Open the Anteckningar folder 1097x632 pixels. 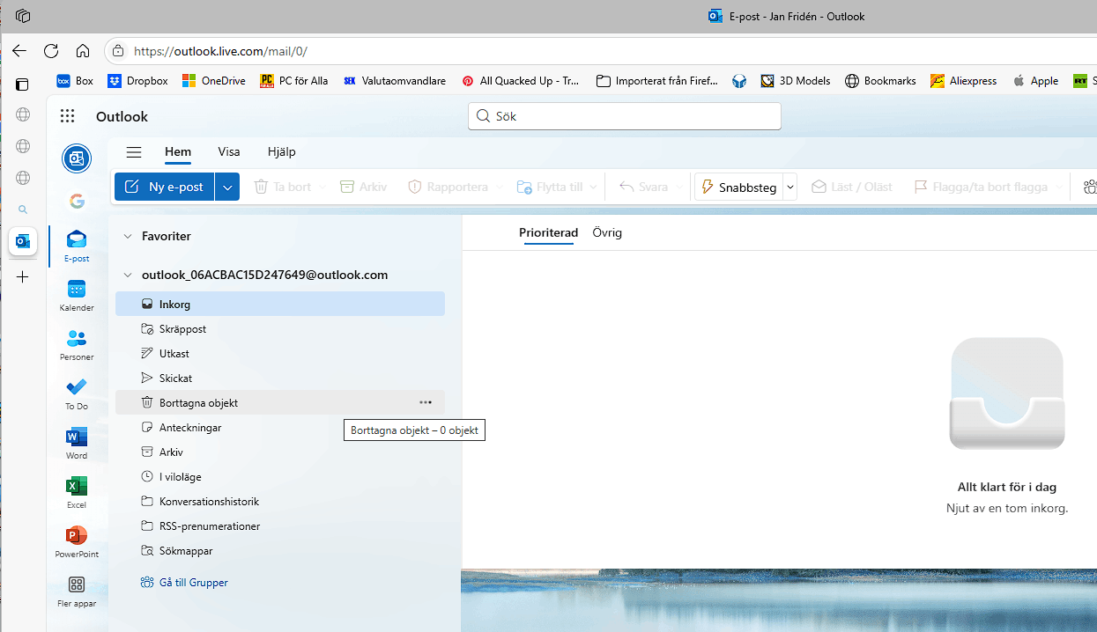coord(280,427)
